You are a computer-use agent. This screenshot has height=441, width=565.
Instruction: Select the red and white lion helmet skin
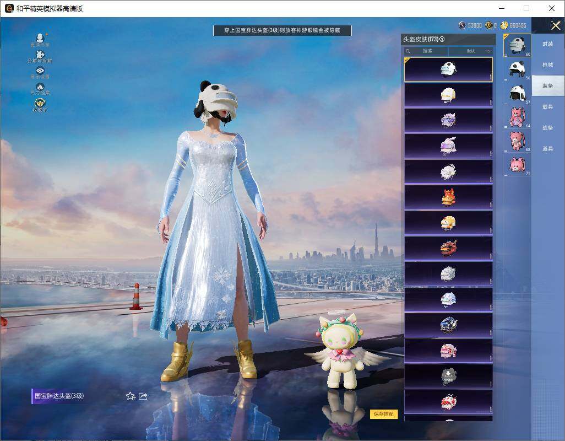click(x=448, y=402)
